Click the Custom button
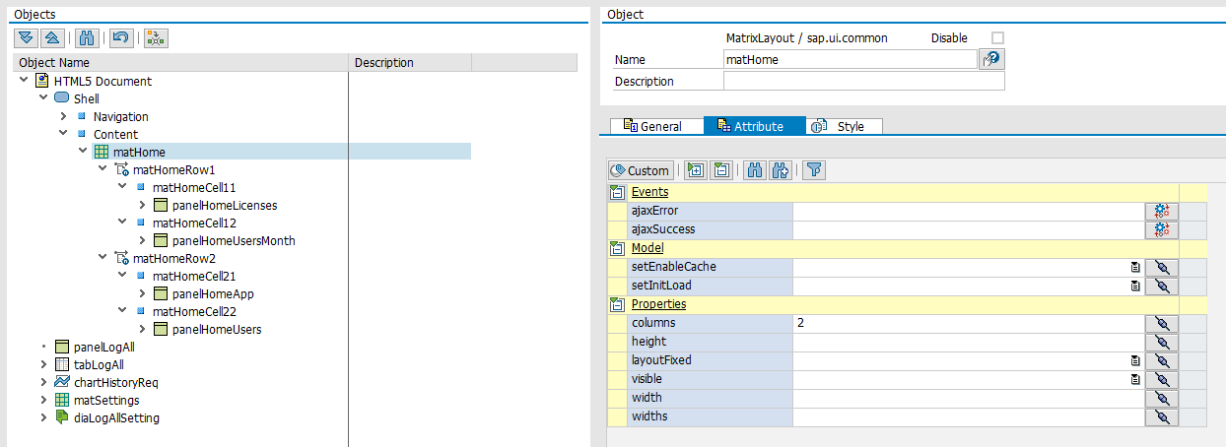This screenshot has height=447, width=1226. tap(641, 170)
